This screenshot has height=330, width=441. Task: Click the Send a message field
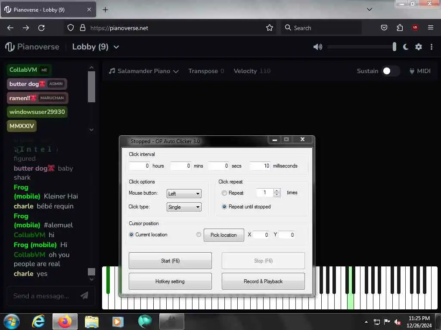(x=44, y=296)
